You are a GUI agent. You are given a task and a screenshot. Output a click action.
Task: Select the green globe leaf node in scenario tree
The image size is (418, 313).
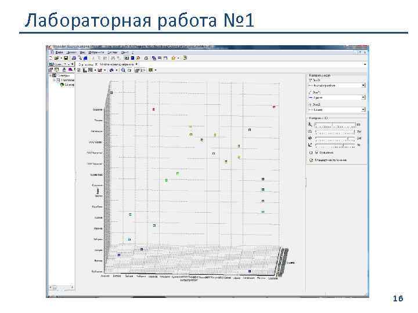[x=67, y=85]
